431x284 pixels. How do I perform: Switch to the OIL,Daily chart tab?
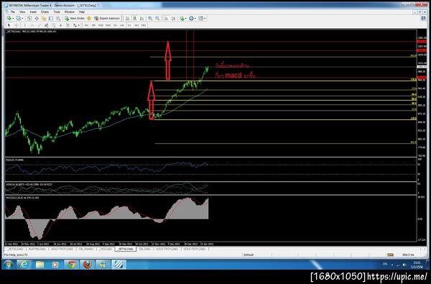[x=145, y=249]
